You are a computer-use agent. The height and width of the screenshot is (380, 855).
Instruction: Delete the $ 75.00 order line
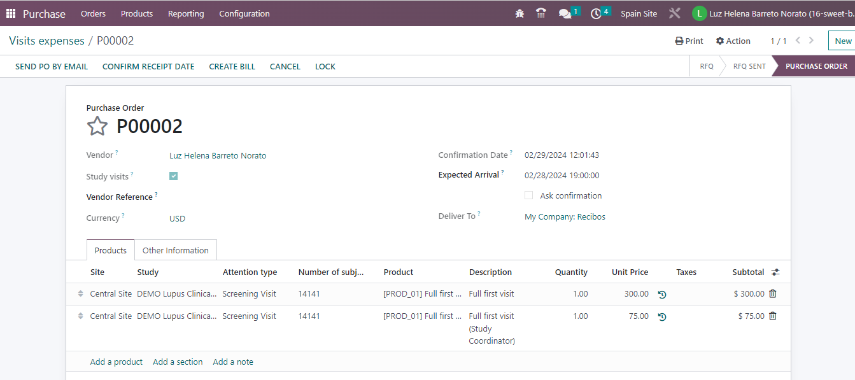pyautogui.click(x=773, y=316)
